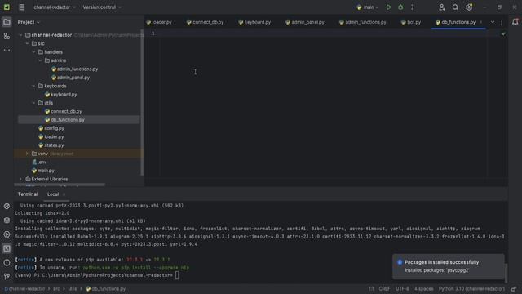
Task: Select .env file in project tree
Action: [x=39, y=162]
